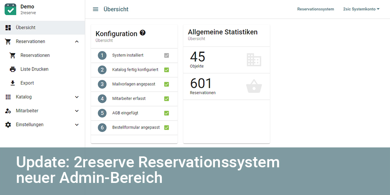This screenshot has width=390, height=195.
Task: Toggle the System installiert checkbox
Action: pyautogui.click(x=167, y=55)
